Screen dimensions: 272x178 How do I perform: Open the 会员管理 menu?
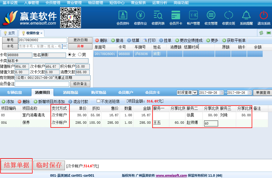[53, 3]
